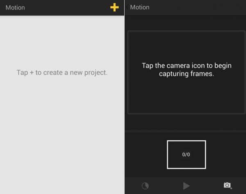
Task: Click the toolbar gap between timer and play
Action: click(166, 186)
